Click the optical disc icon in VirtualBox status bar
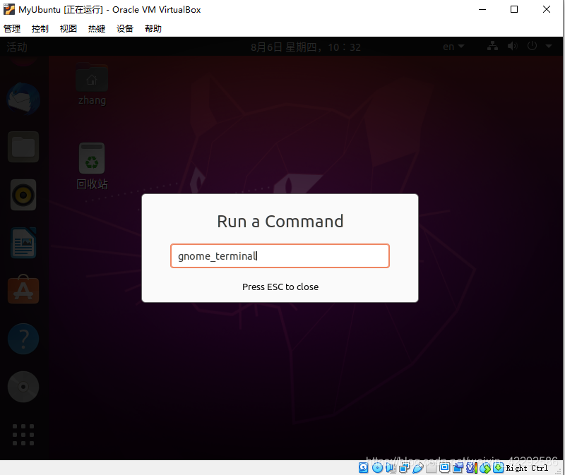The image size is (565, 475). (377, 467)
